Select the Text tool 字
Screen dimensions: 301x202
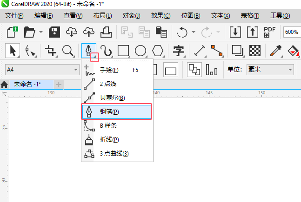[179, 51]
